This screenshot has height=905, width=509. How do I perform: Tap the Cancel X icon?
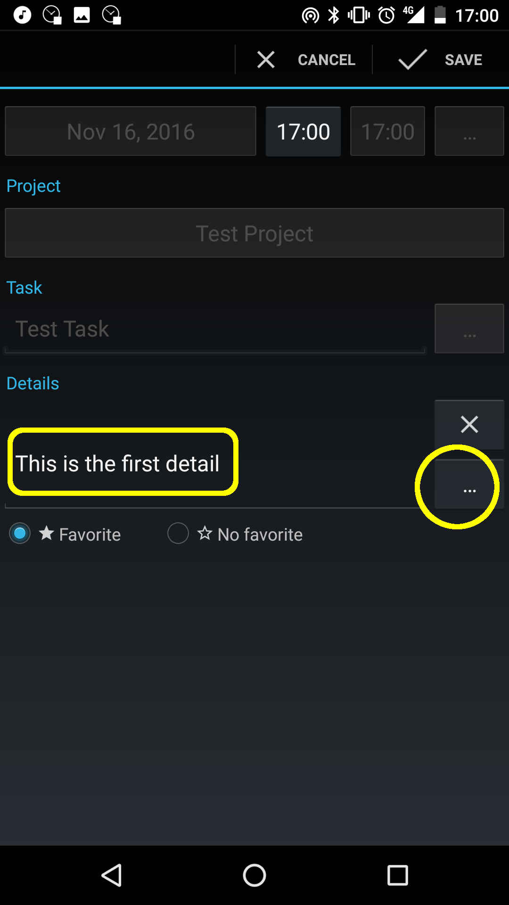[266, 60]
